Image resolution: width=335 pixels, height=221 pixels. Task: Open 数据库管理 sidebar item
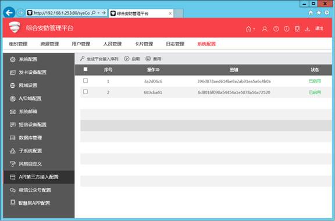click(x=39, y=138)
